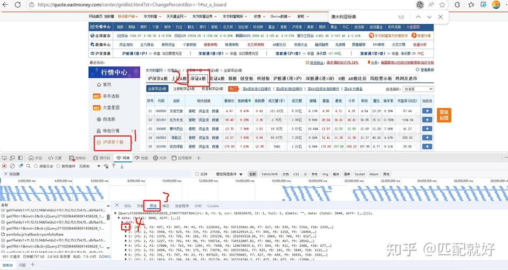Export HAR file download arrow icon
508x270 pixels.
coord(122,166)
